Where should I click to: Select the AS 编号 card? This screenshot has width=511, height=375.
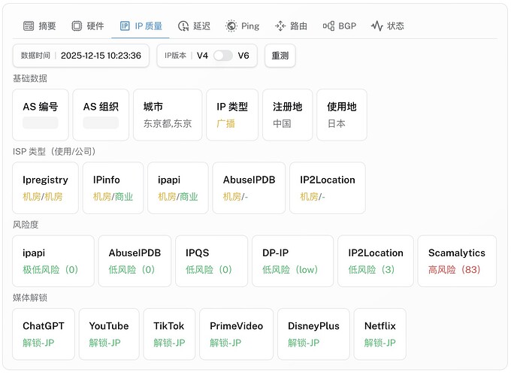41,115
